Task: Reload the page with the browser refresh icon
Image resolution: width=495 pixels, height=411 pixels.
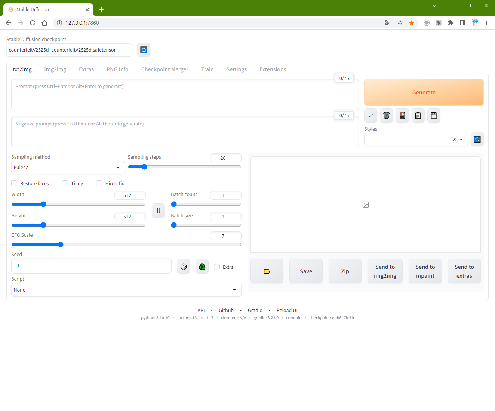Action: (x=33, y=23)
